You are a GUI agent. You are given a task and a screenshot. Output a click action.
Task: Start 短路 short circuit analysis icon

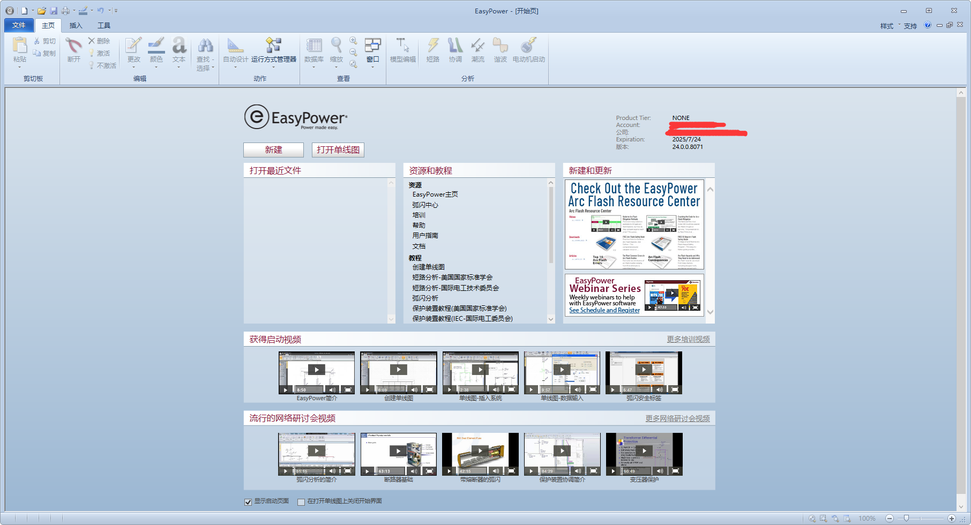pyautogui.click(x=433, y=45)
